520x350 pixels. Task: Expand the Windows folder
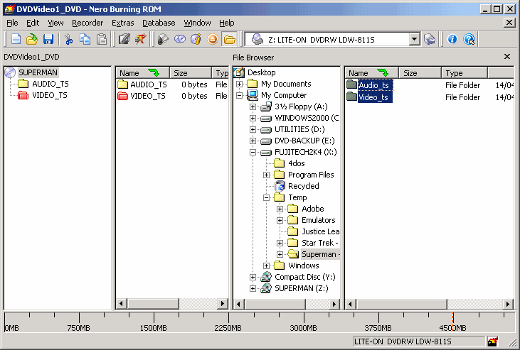click(266, 266)
